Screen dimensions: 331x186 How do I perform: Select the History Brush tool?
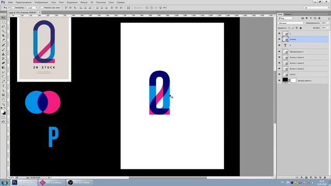(x=3, y=58)
